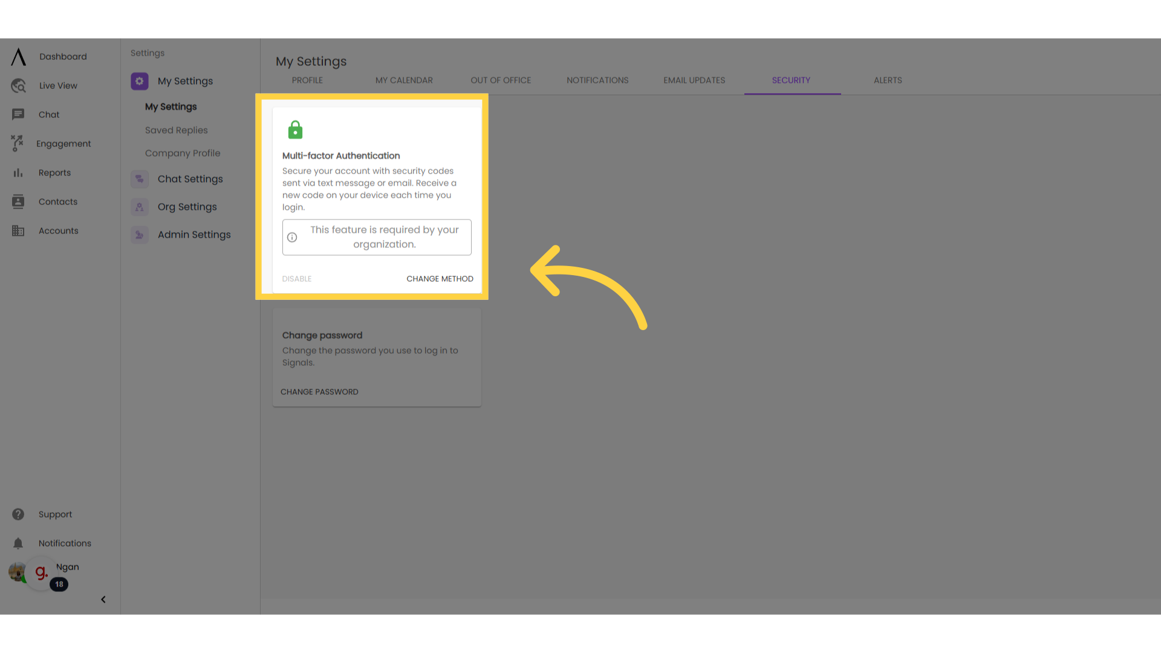Click the Support help icon
Image resolution: width=1161 pixels, height=653 pixels.
pyautogui.click(x=18, y=513)
